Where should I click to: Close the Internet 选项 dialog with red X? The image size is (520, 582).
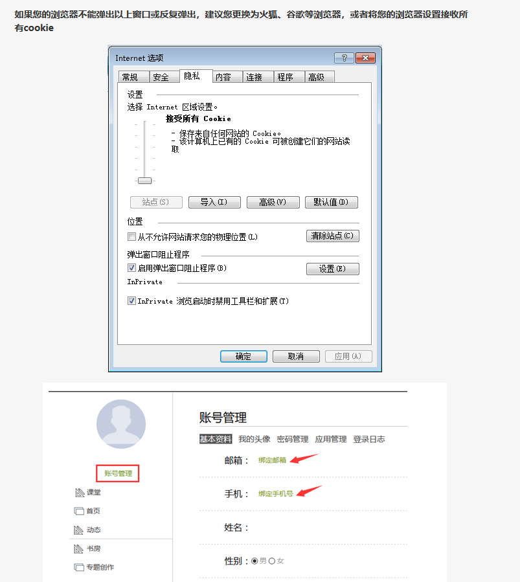pos(365,58)
